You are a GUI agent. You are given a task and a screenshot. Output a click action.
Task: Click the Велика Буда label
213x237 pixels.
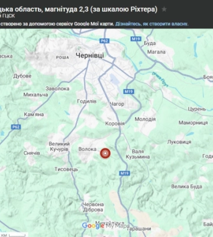(x=186, y=187)
